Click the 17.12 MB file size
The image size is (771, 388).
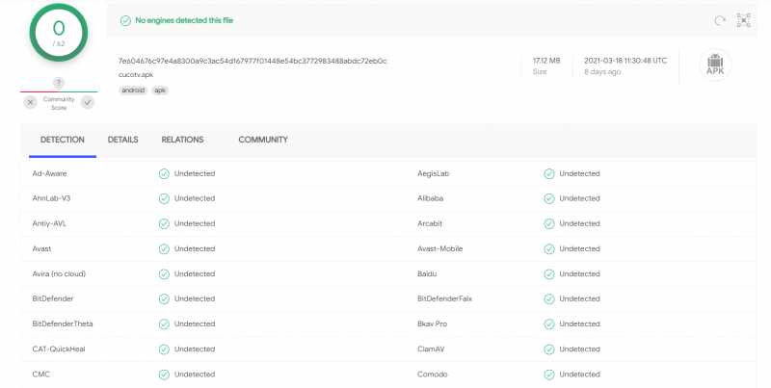tap(546, 61)
